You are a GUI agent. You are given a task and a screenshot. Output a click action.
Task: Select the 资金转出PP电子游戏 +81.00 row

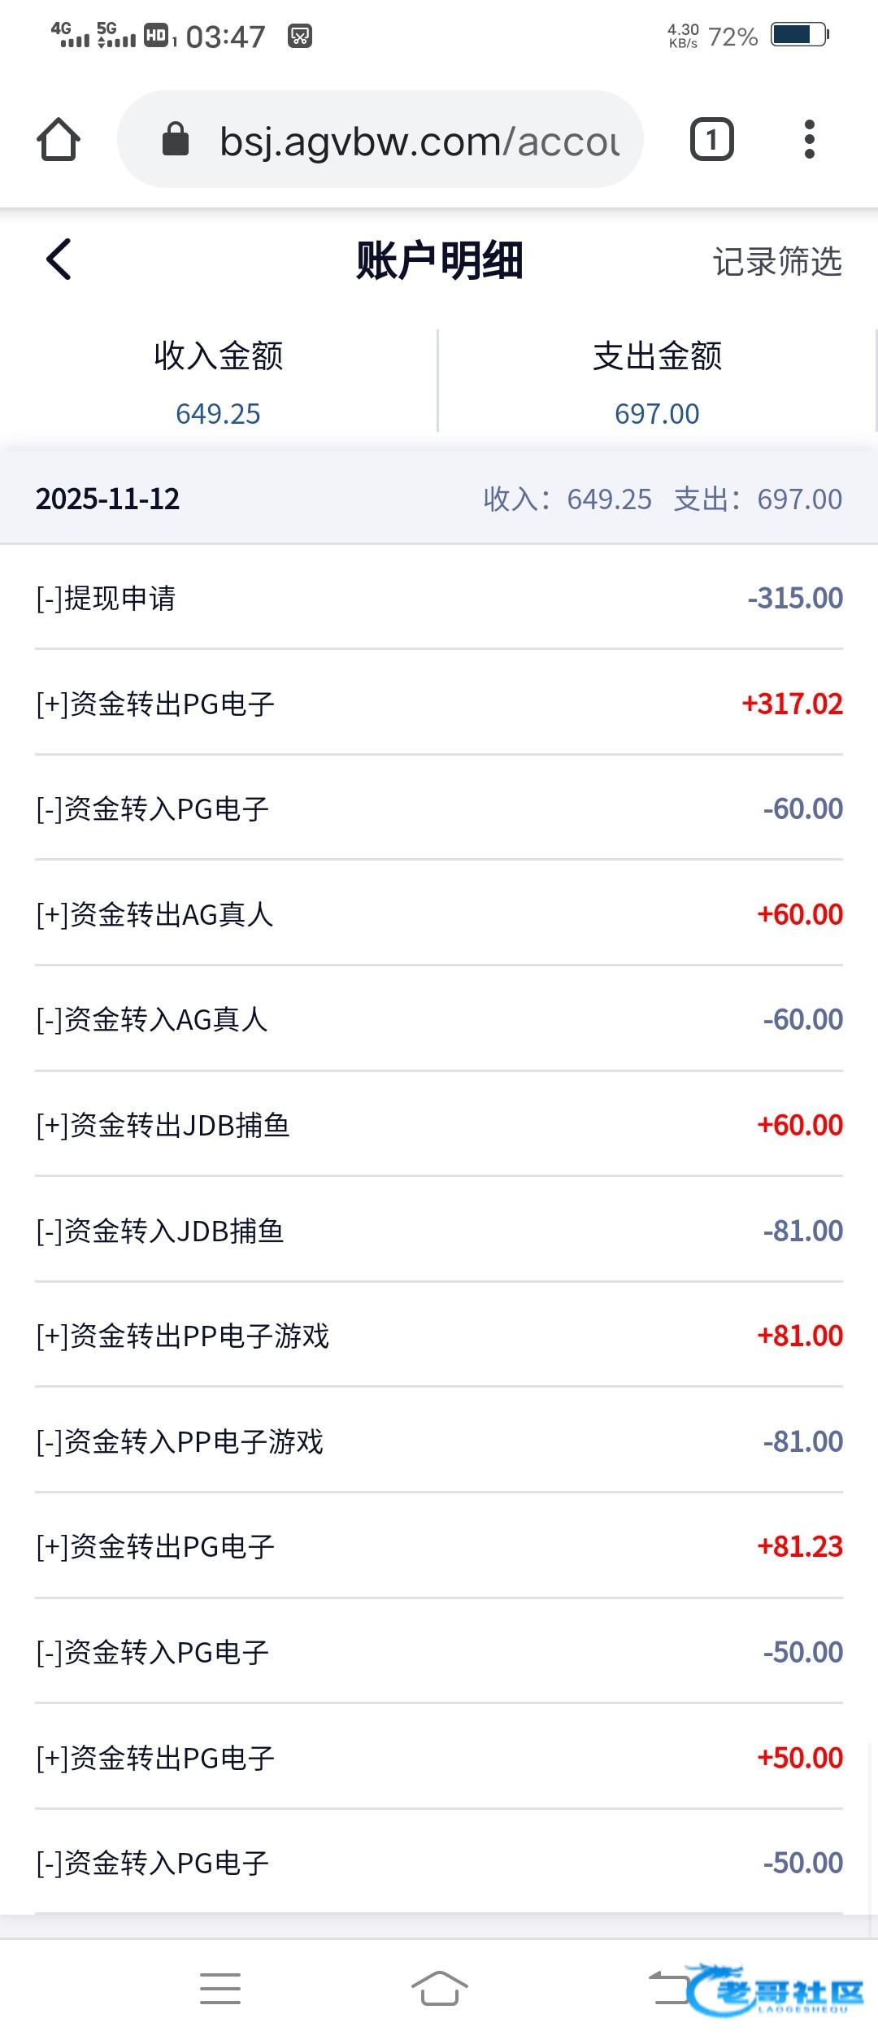[x=439, y=1336]
